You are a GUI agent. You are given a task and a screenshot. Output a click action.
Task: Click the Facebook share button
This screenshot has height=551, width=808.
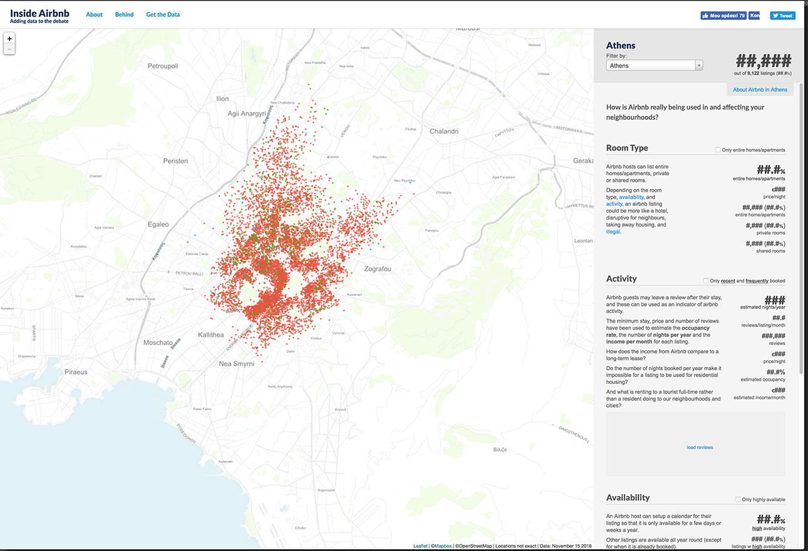pyautogui.click(x=754, y=16)
